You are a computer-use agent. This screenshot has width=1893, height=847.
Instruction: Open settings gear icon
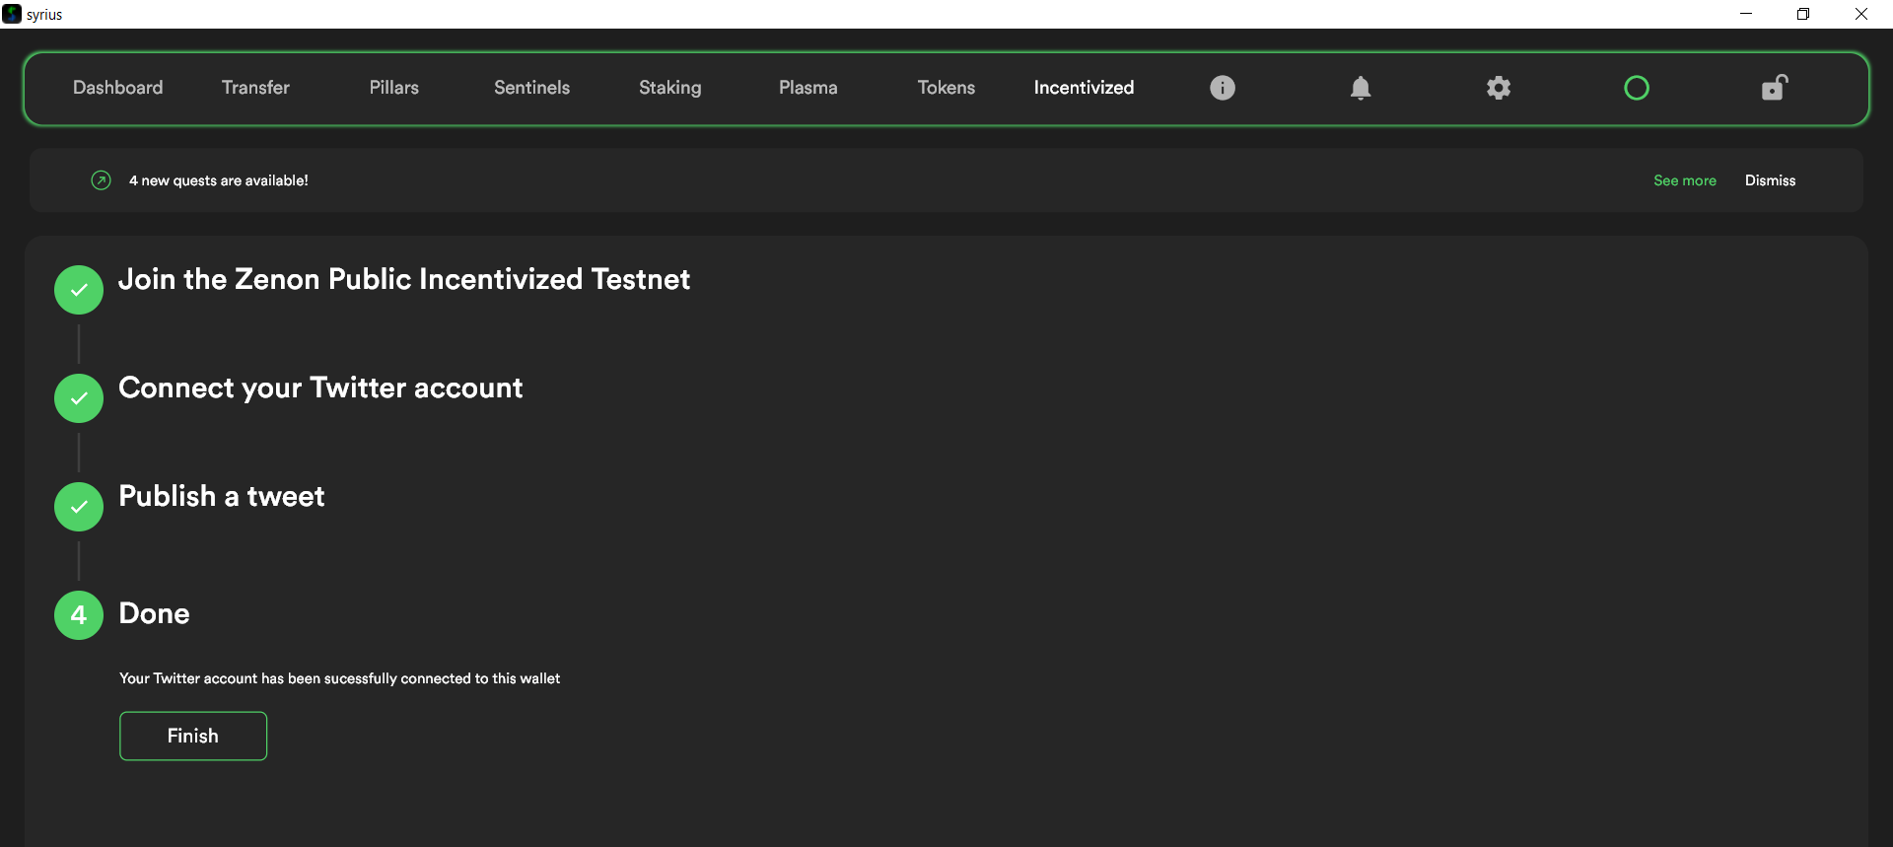1498,88
